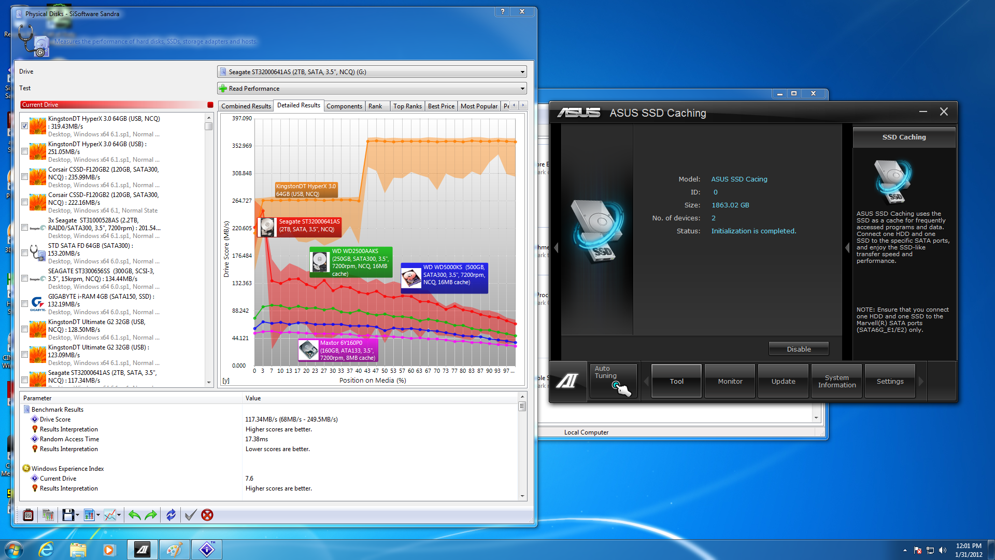Viewport: 995px width, 560px height.
Task: Check Corsair CSSD-F120GB2 222.16MB/s entry
Action: coord(24,202)
